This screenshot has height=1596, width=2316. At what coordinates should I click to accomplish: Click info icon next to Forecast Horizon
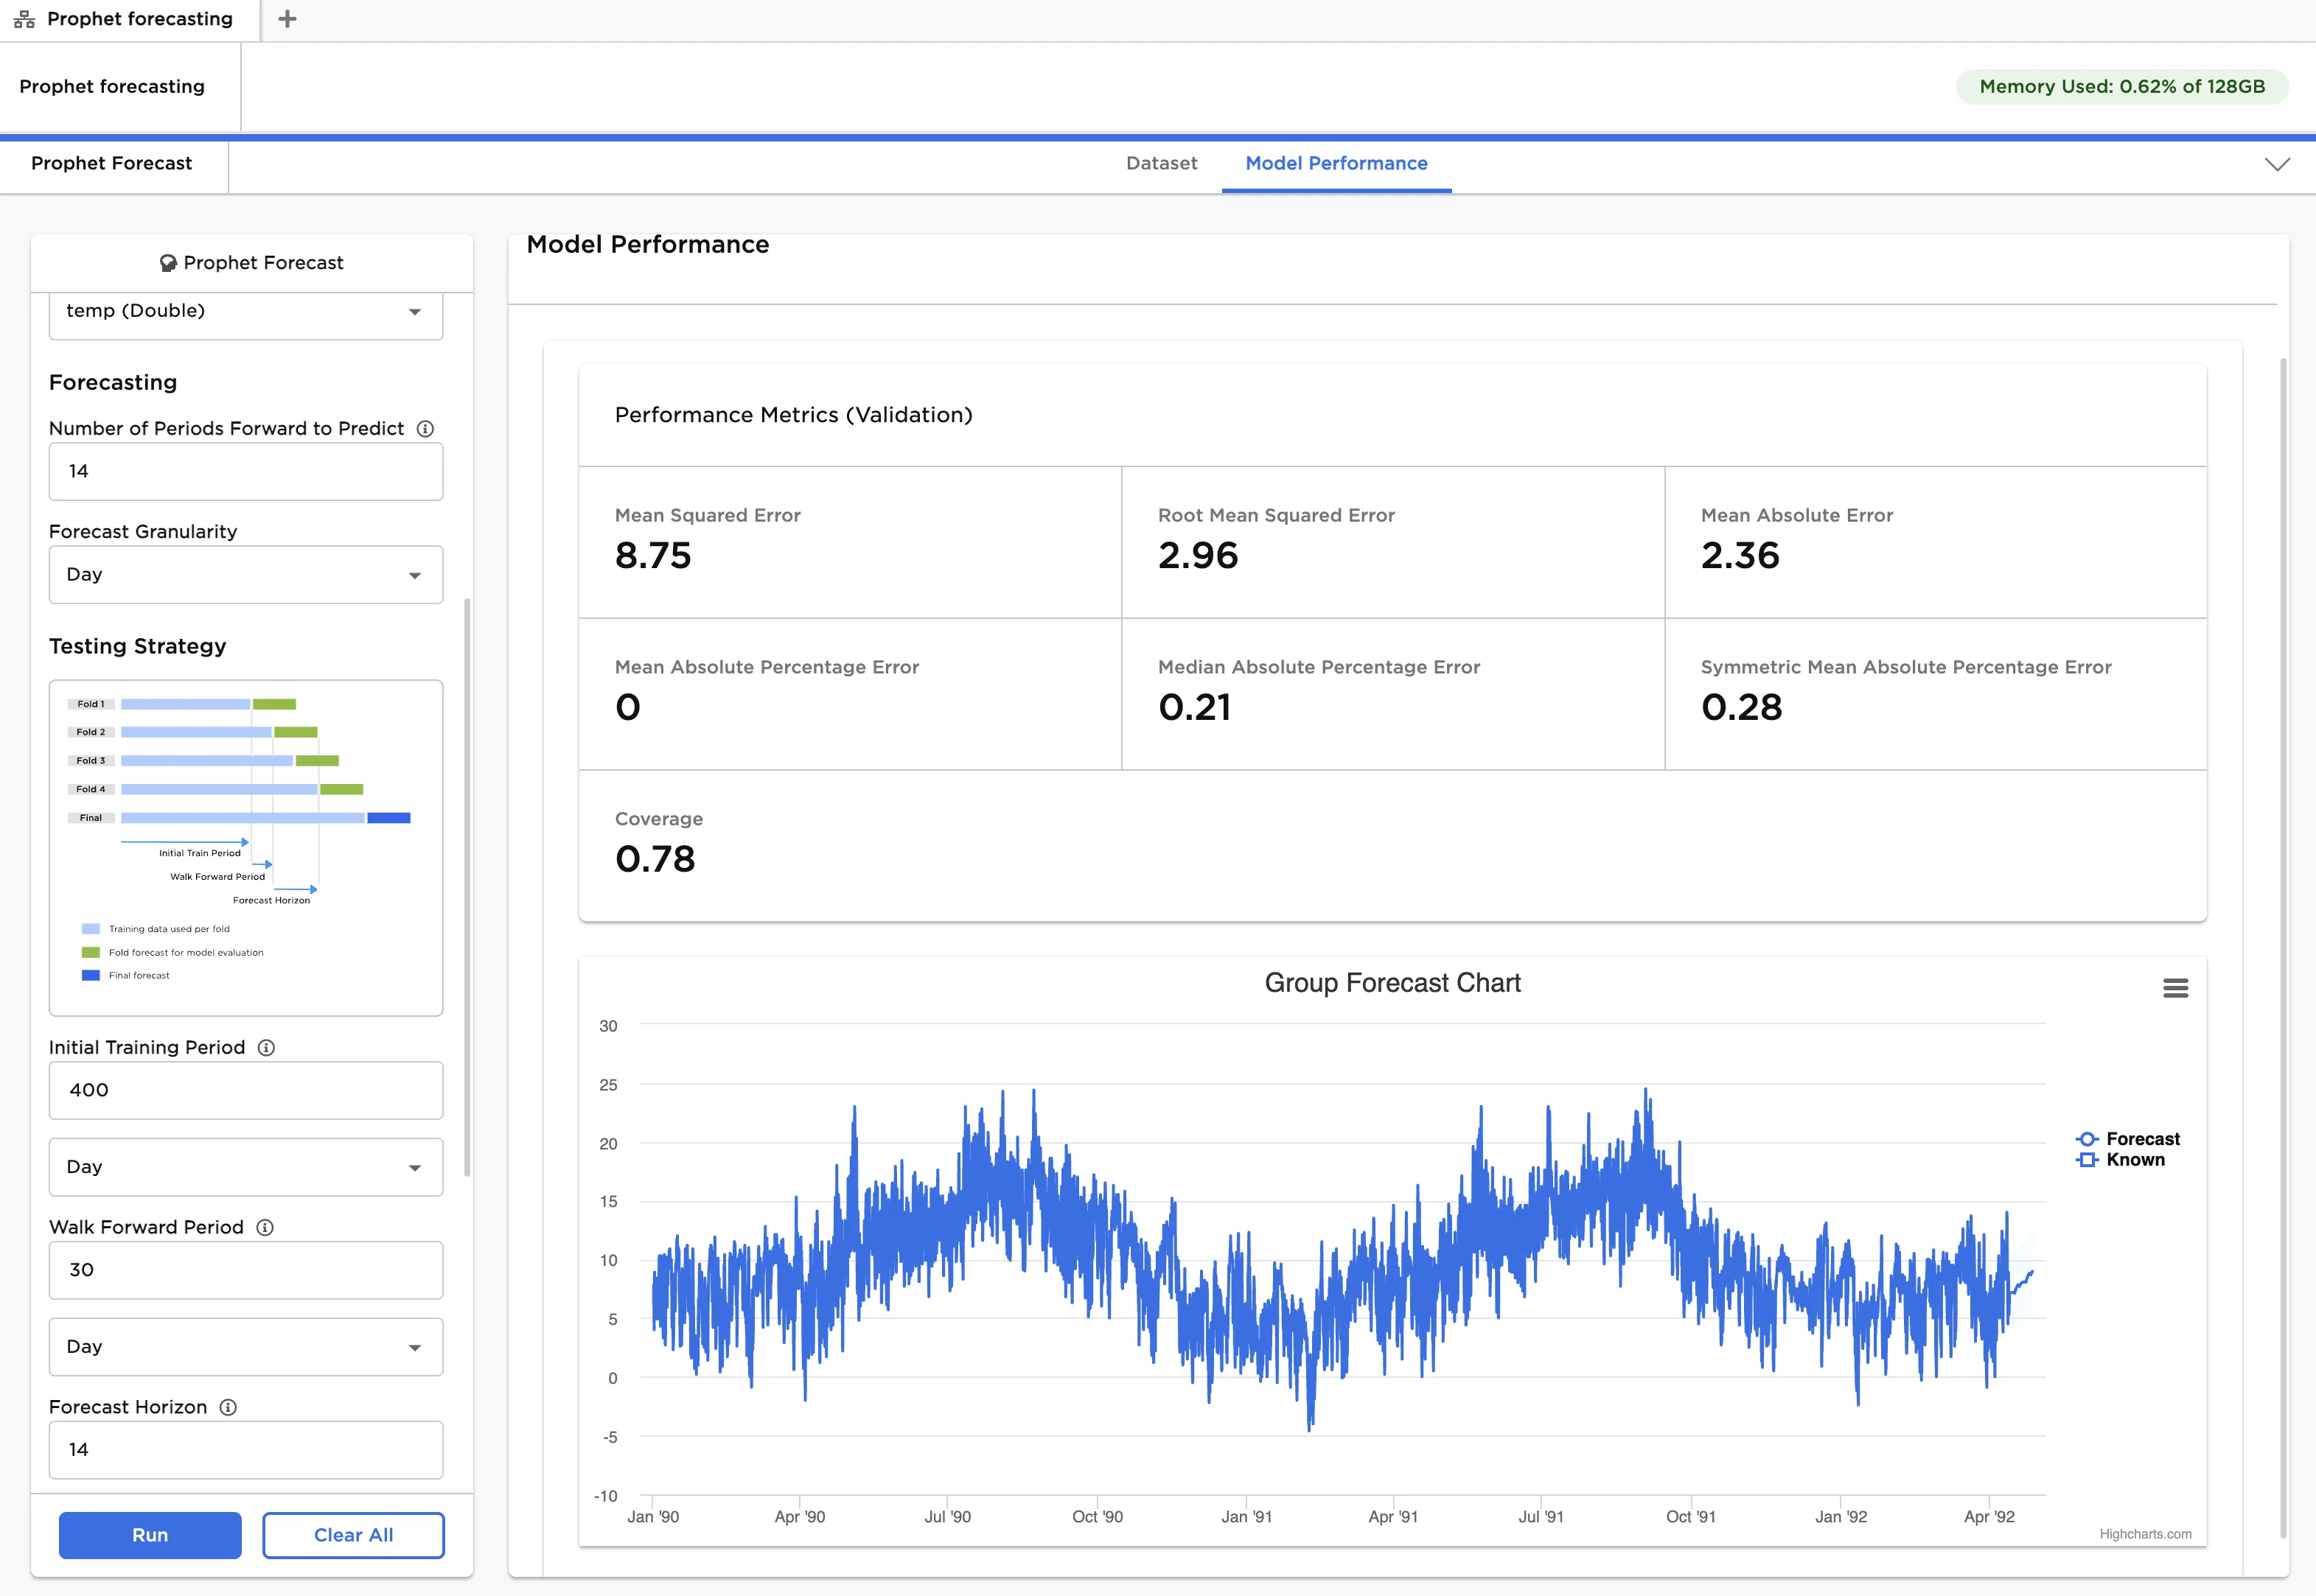228,1408
